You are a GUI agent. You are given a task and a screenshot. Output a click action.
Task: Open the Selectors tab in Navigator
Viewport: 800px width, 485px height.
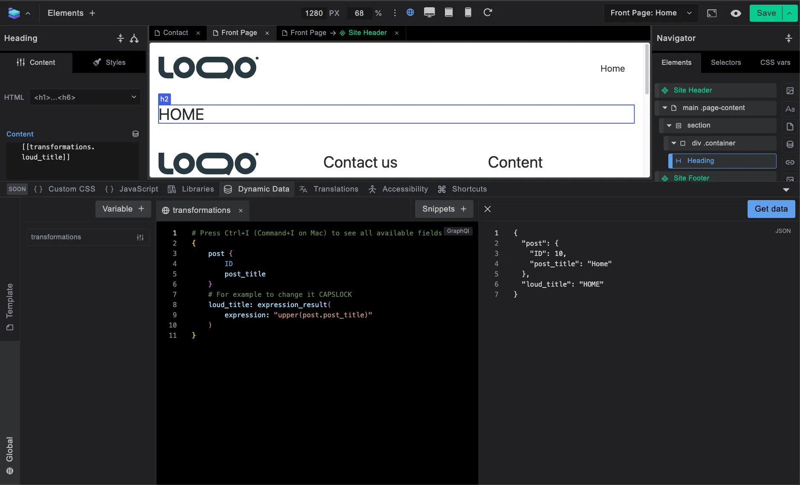click(x=725, y=62)
